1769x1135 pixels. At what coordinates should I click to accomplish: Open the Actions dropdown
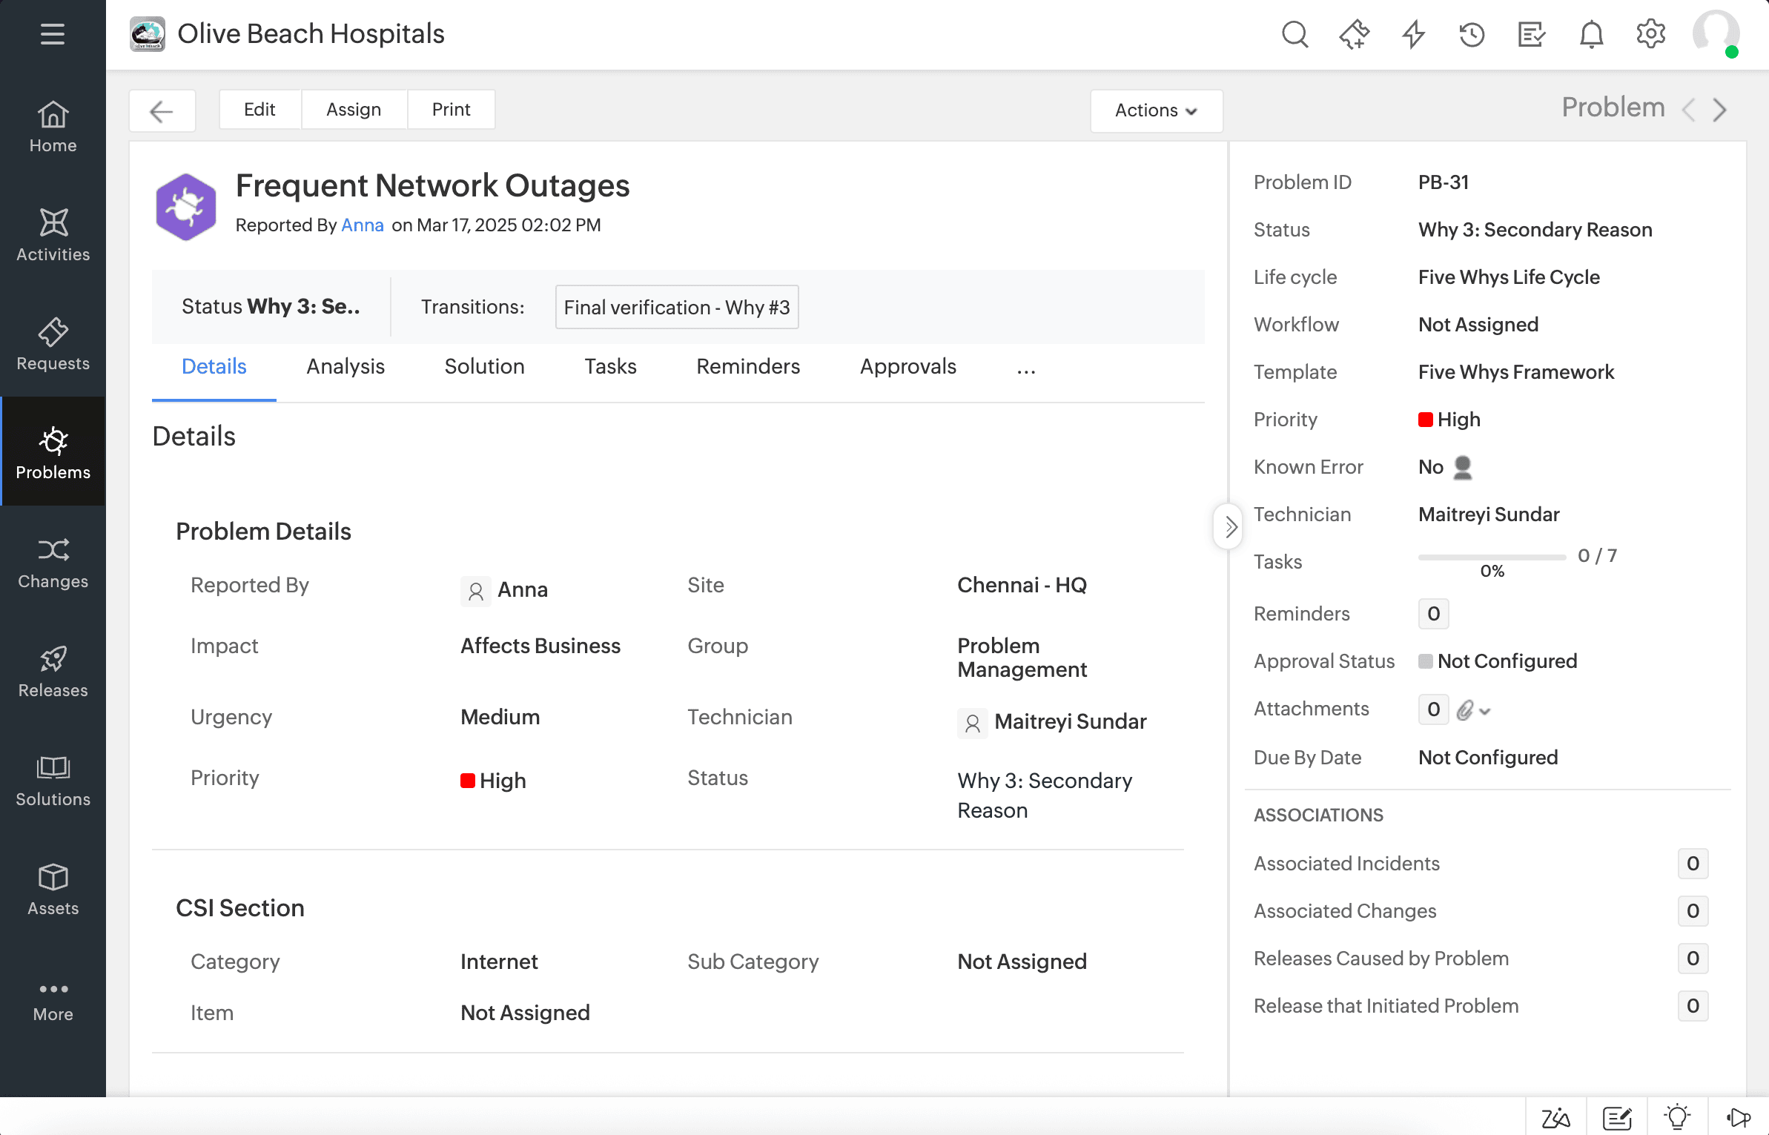coord(1156,110)
